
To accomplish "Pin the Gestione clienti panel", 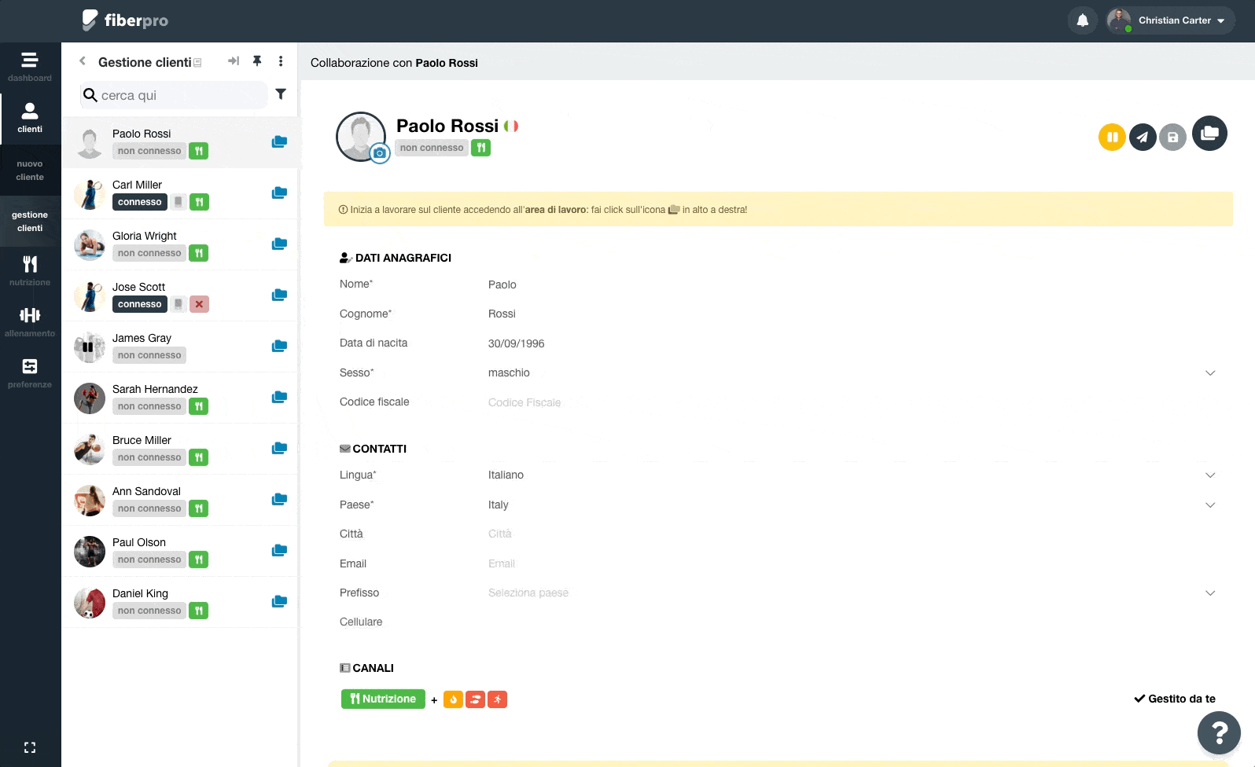I will click(x=257, y=61).
